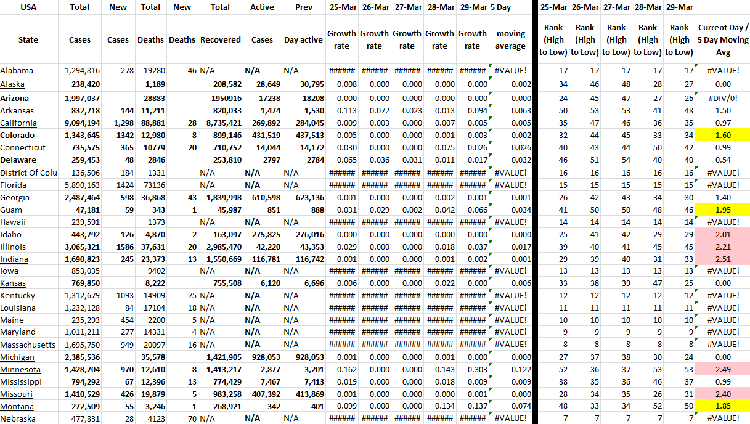Select the 'Day active' header cell
750x424 pixels.
coord(303,39)
